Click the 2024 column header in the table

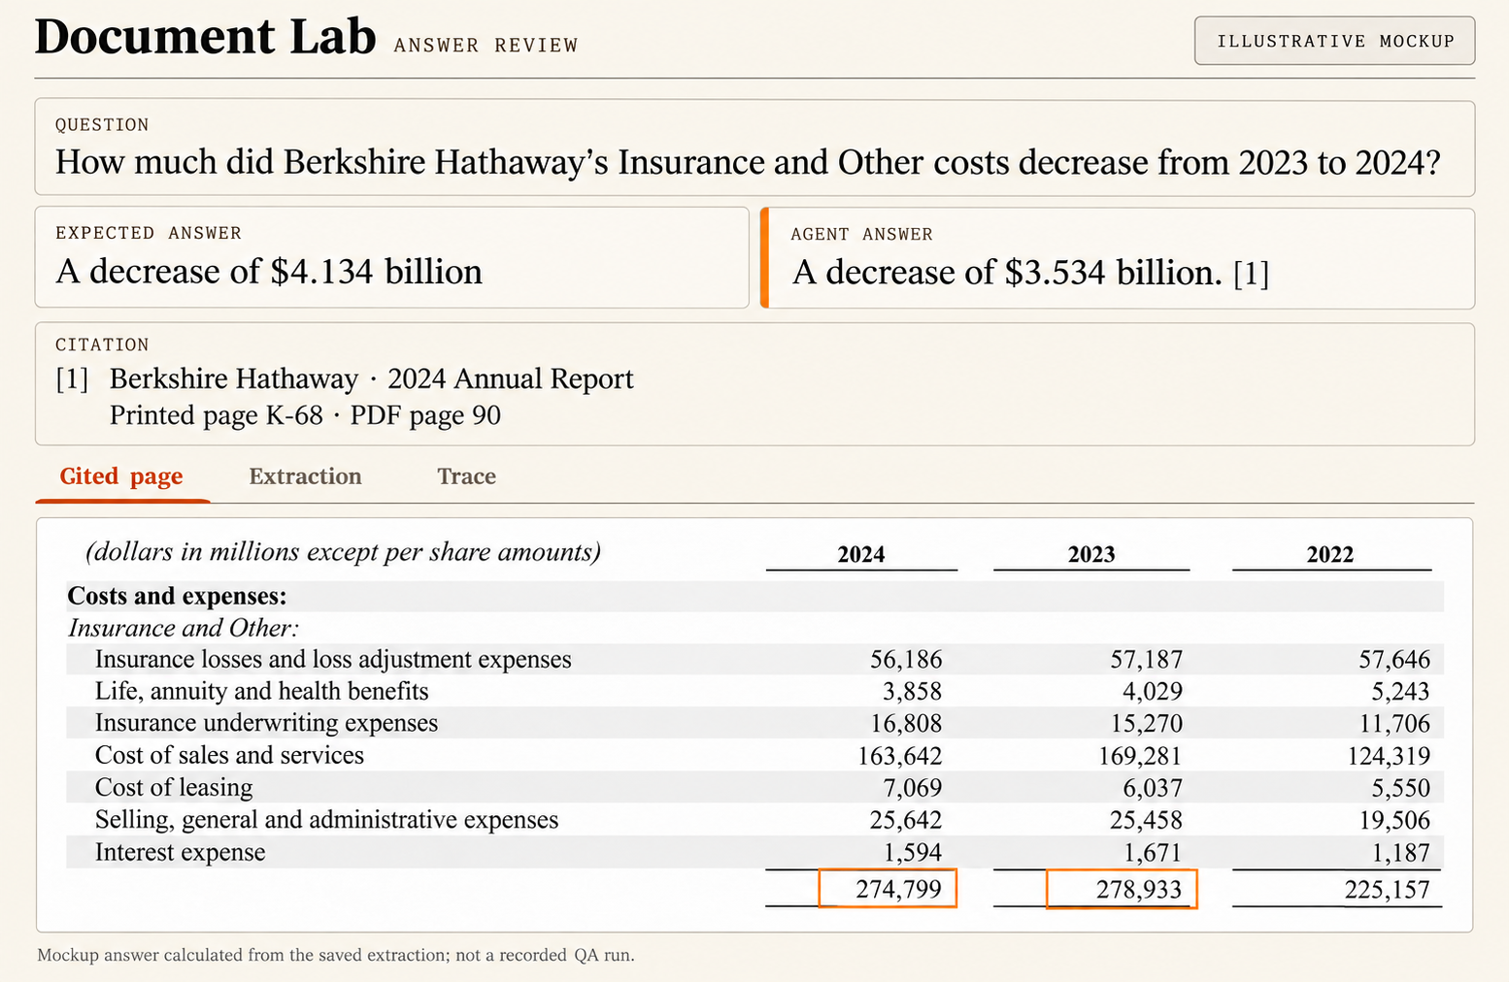click(861, 554)
